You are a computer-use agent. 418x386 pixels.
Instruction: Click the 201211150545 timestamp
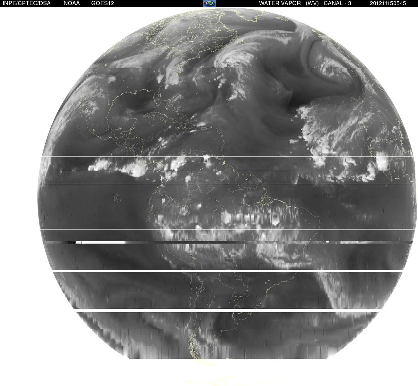[x=388, y=3]
